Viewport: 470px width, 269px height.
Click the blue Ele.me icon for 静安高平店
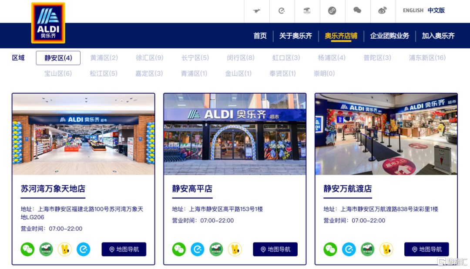pyautogui.click(x=197, y=249)
